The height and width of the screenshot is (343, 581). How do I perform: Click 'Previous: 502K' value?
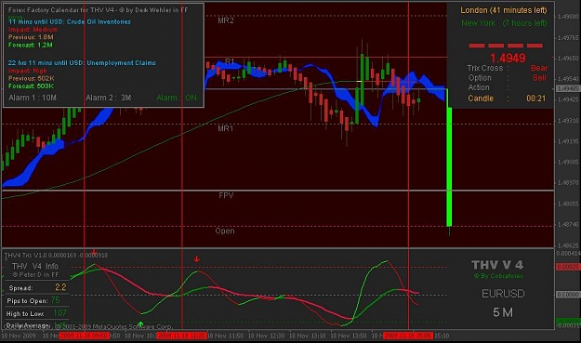point(31,78)
